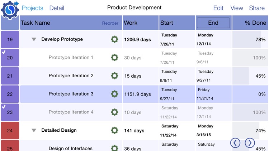Open the Edit menu
Screen dimensions: 269x151
[x=218, y=8]
